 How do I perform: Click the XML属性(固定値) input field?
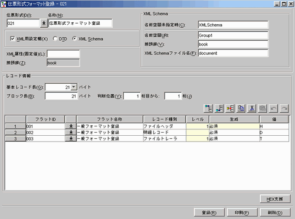coord(63,54)
